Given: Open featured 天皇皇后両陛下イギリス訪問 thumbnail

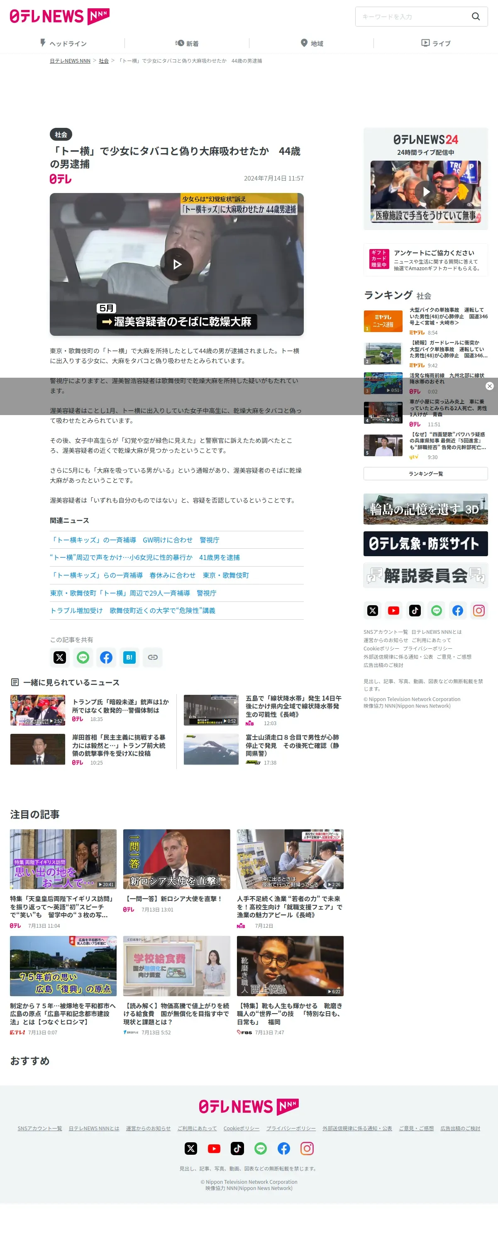Looking at the screenshot, I should pyautogui.click(x=63, y=859).
